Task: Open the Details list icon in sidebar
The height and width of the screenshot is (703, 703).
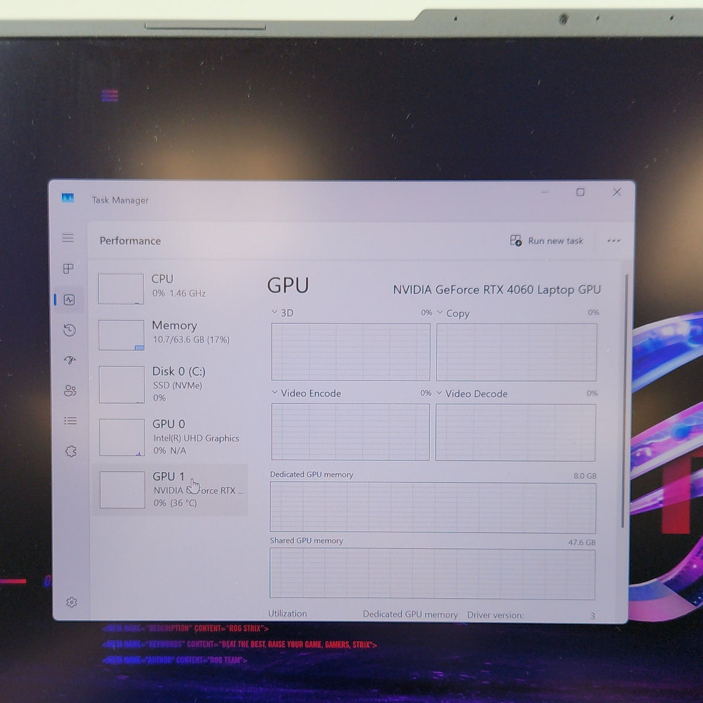Action: click(70, 421)
